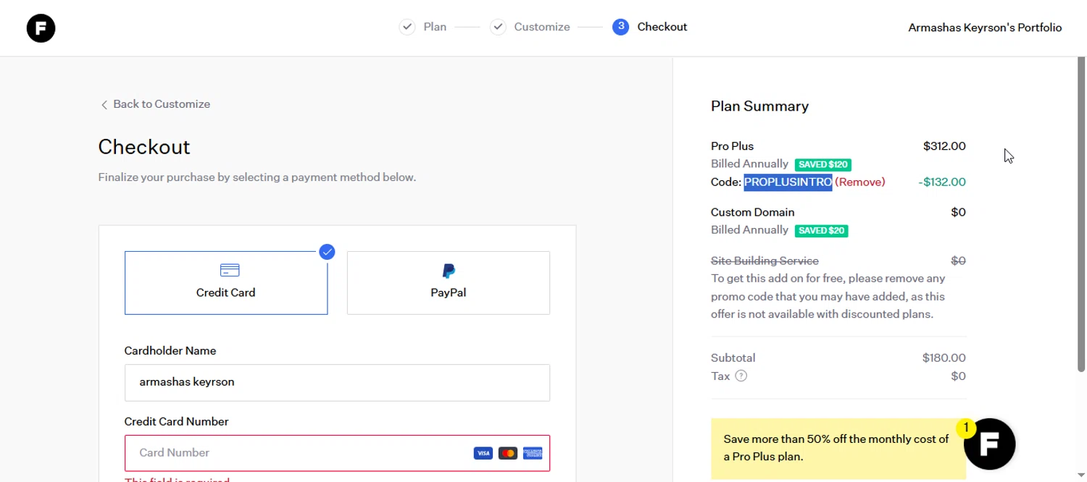Screen dimensions: 1087x482
Task: Click the discount amount -$132.00
Action: point(942,182)
